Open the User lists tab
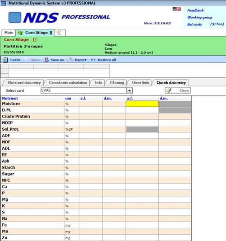The width and height of the screenshot is (226, 241). pos(140,83)
